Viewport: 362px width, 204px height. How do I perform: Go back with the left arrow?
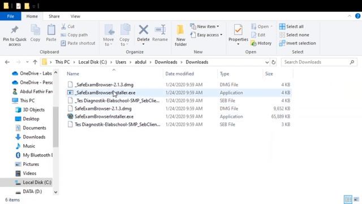[7, 62]
